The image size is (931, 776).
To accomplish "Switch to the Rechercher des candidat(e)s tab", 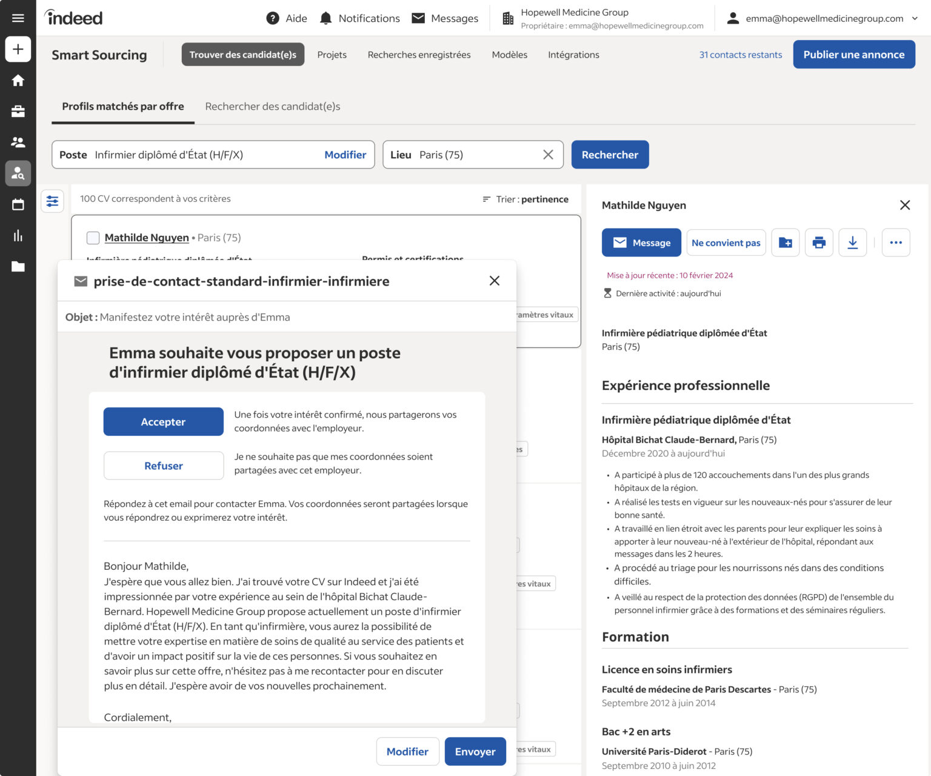I will 273,106.
